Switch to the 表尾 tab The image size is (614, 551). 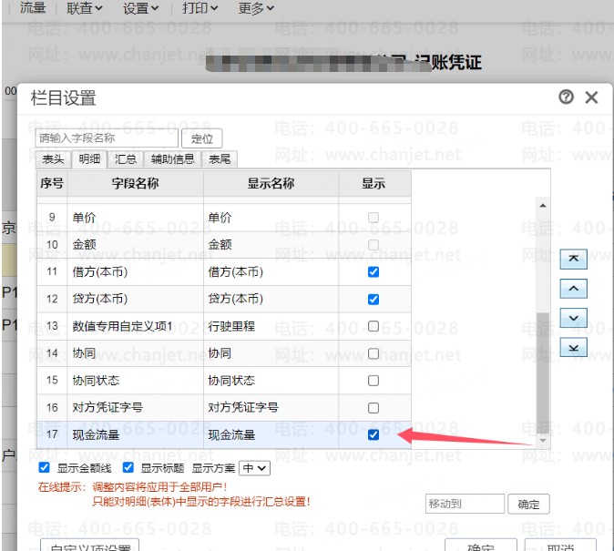(x=220, y=159)
